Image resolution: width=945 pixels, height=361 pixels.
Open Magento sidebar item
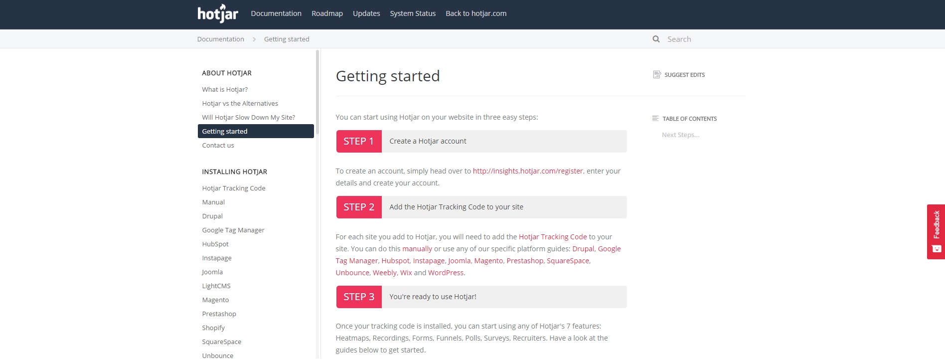(215, 300)
